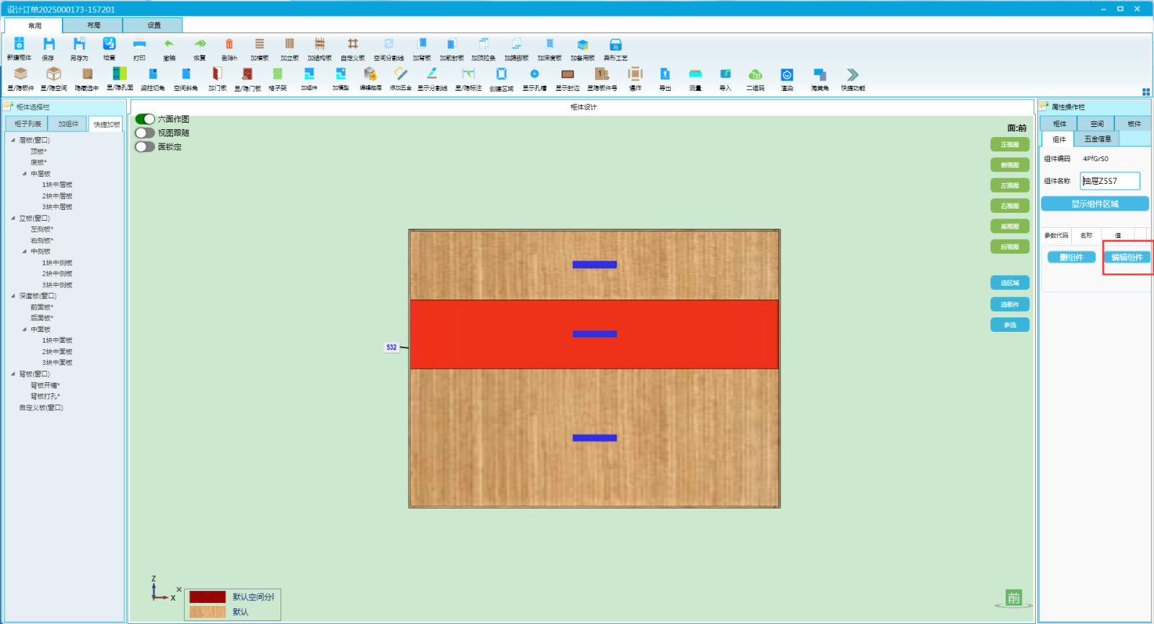This screenshot has width=1154, height=624.
Task: Click the 格子架 green grid icon
Action: (278, 74)
